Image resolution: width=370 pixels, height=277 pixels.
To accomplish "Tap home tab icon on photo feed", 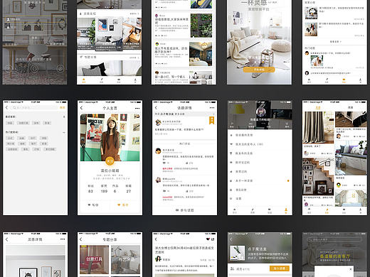I will [309, 211].
